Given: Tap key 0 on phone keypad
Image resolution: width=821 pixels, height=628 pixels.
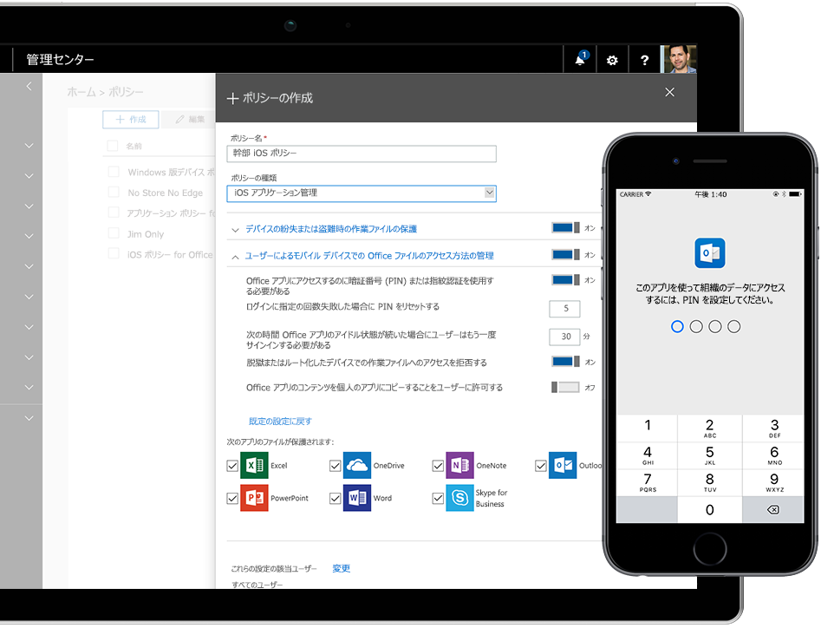Looking at the screenshot, I should tap(709, 510).
